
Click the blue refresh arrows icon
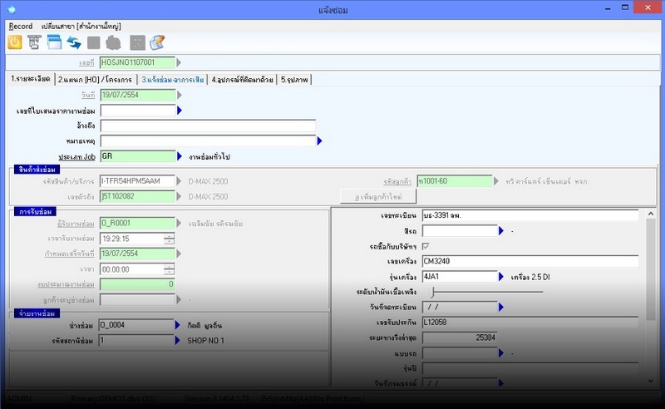click(75, 42)
